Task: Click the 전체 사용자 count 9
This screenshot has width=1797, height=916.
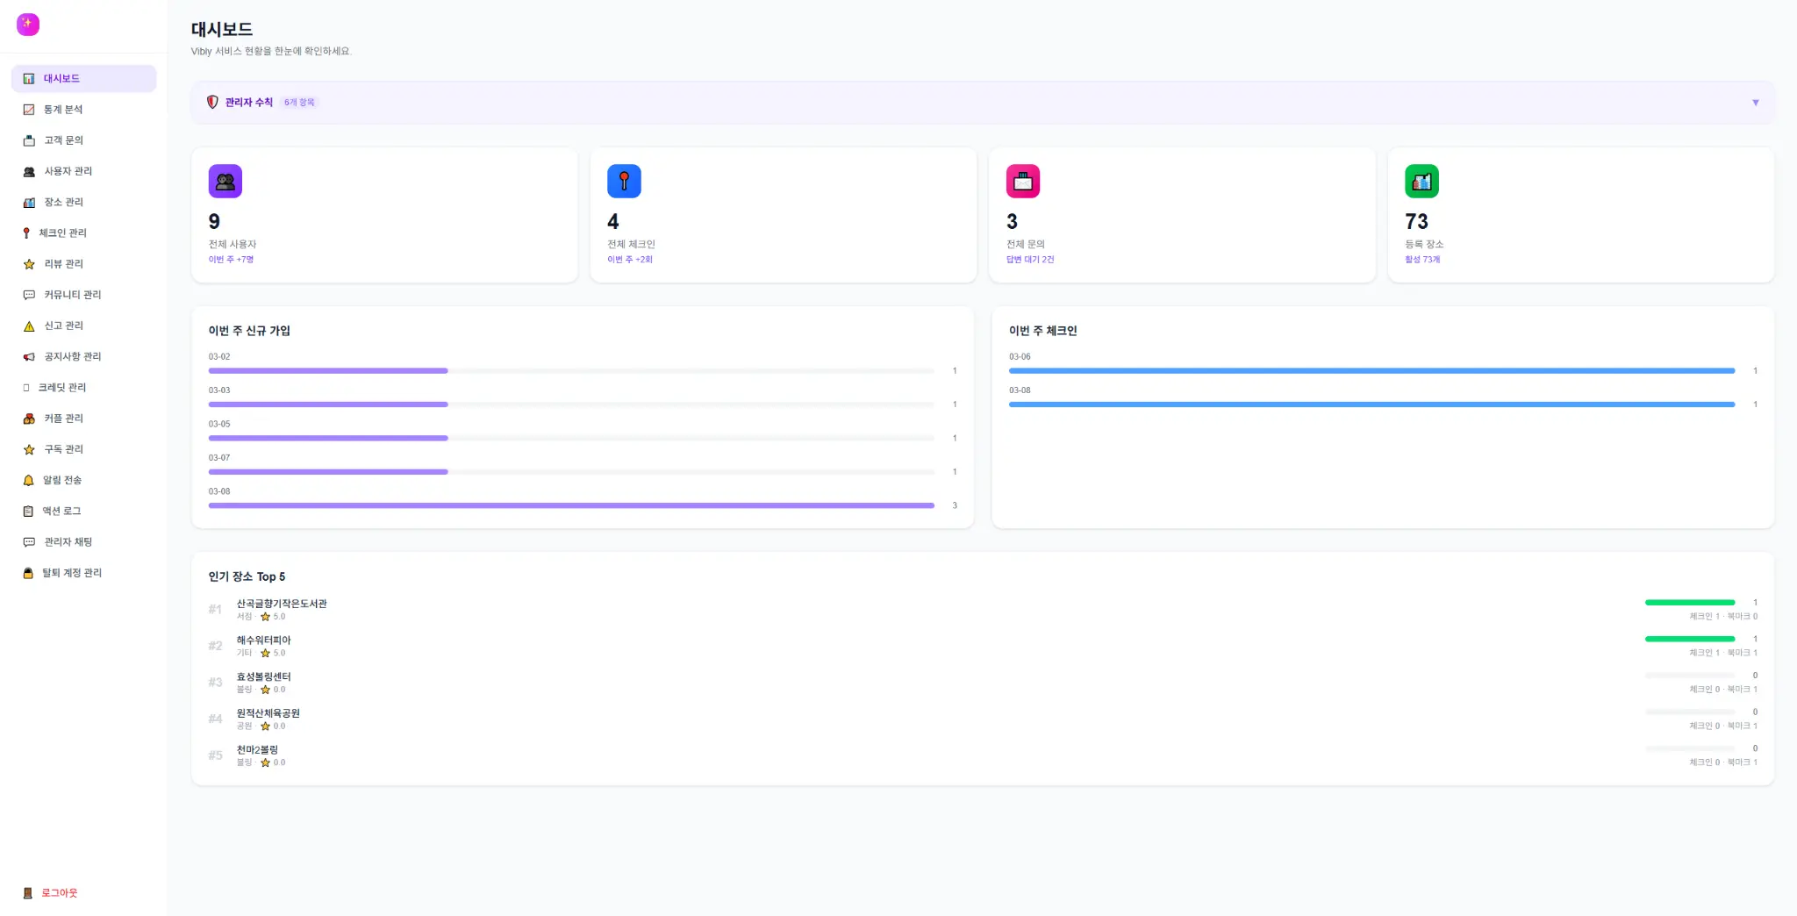Action: pos(214,221)
